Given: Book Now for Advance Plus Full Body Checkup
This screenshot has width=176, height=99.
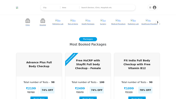Looking at the screenshot, I should click(39, 98).
